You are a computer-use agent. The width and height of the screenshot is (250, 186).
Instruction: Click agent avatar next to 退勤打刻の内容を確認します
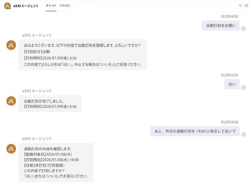[x=11, y=149]
